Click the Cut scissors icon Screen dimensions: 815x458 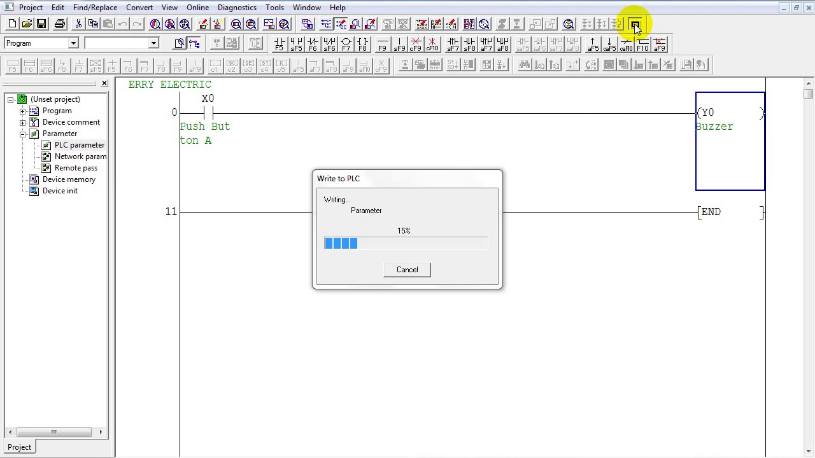click(x=78, y=24)
